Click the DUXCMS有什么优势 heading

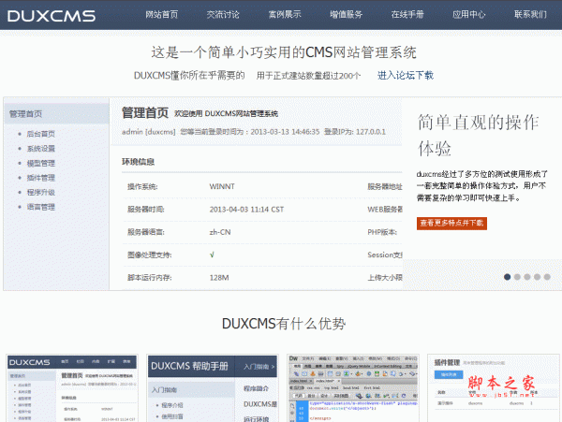tap(284, 324)
